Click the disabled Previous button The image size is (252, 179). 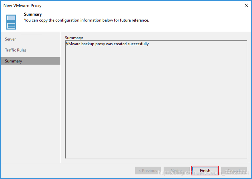(x=148, y=170)
